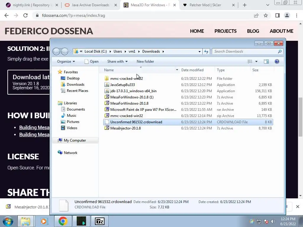Click the Chrome share page icon
This screenshot has width=303, height=227.
tap(256, 15)
